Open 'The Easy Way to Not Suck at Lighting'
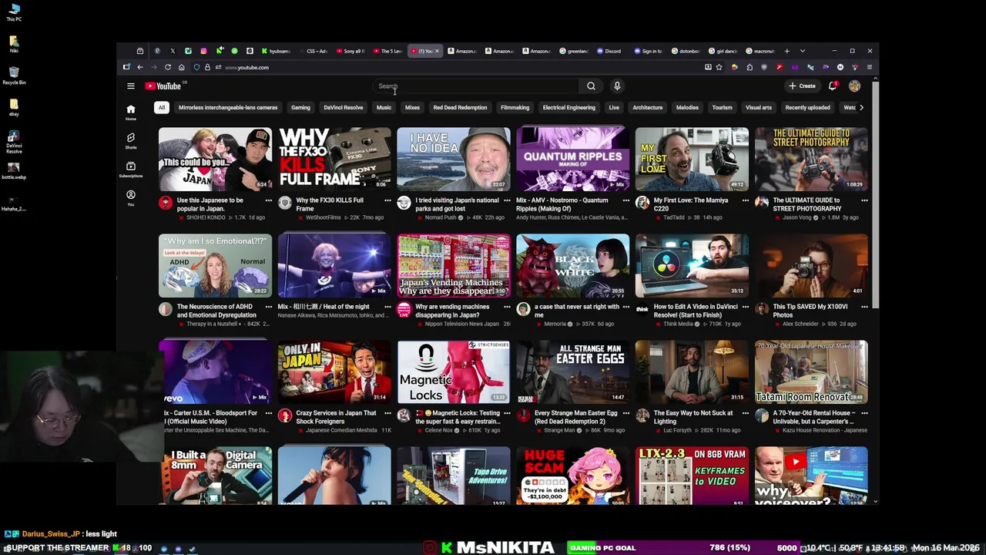 click(693, 417)
